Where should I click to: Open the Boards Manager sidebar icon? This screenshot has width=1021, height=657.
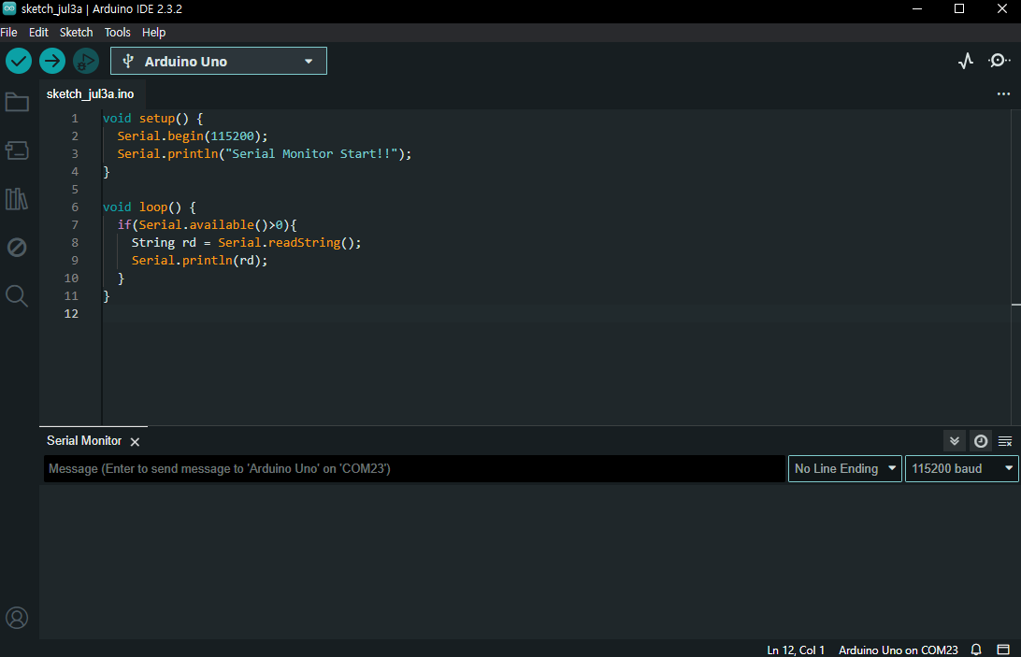(x=17, y=150)
